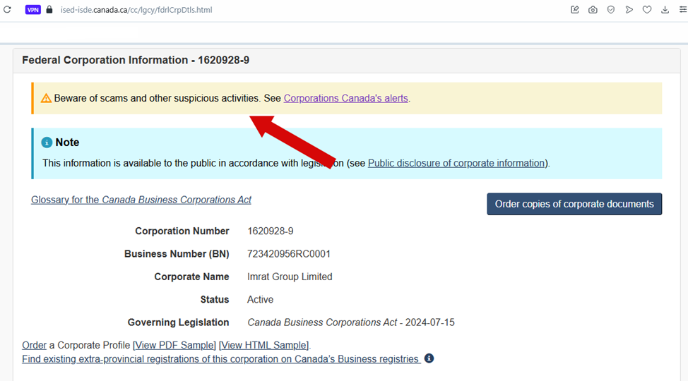Open the View PDF Sample link
This screenshot has width=688, height=381.
[174, 345]
